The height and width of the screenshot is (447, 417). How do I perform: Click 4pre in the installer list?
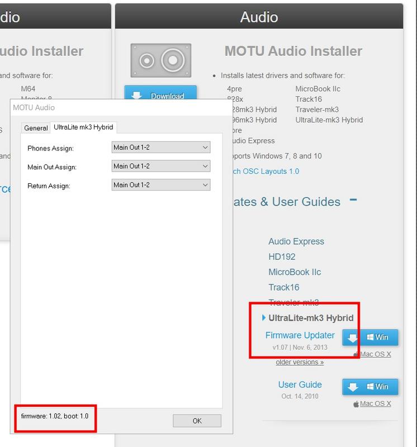234,89
